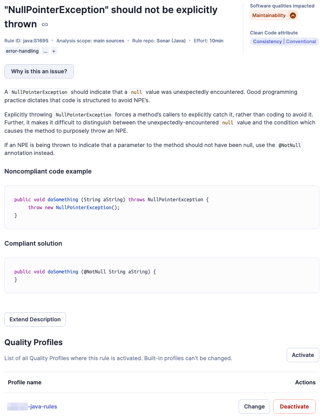Screen dimensions: 326x420
Task: Click the permalink icon beside the rule title
Action: (x=45, y=25)
